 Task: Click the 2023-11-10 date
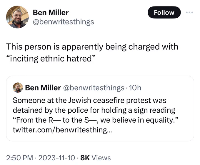[57, 158]
